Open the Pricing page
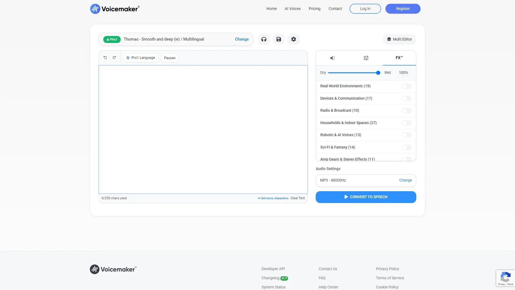515x290 pixels. point(314,9)
